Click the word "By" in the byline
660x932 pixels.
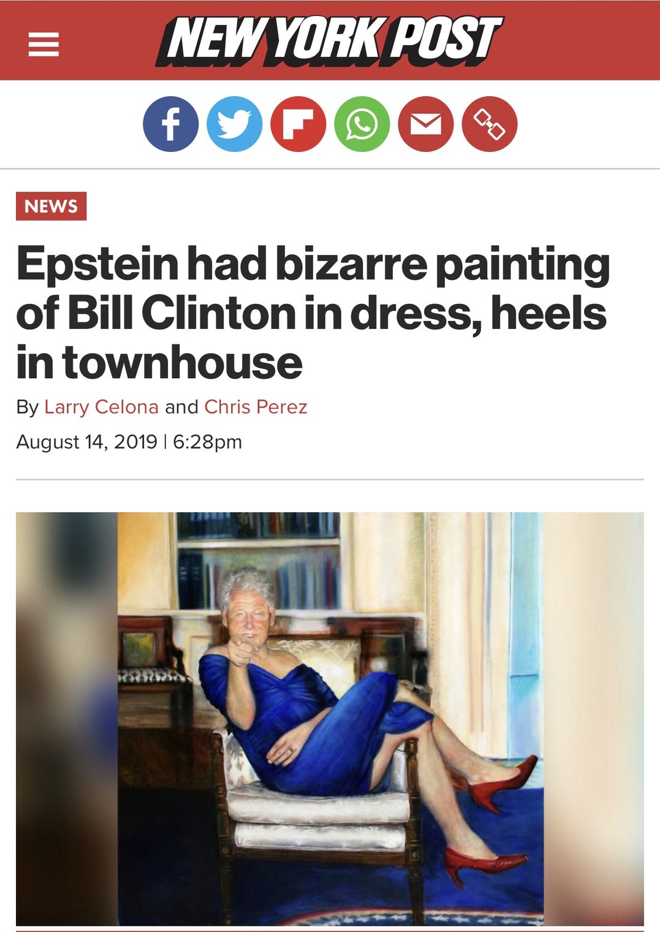[x=28, y=407]
